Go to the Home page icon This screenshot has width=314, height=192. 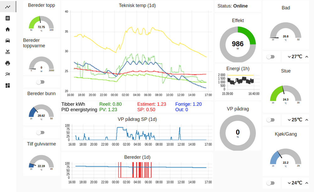point(8,29)
